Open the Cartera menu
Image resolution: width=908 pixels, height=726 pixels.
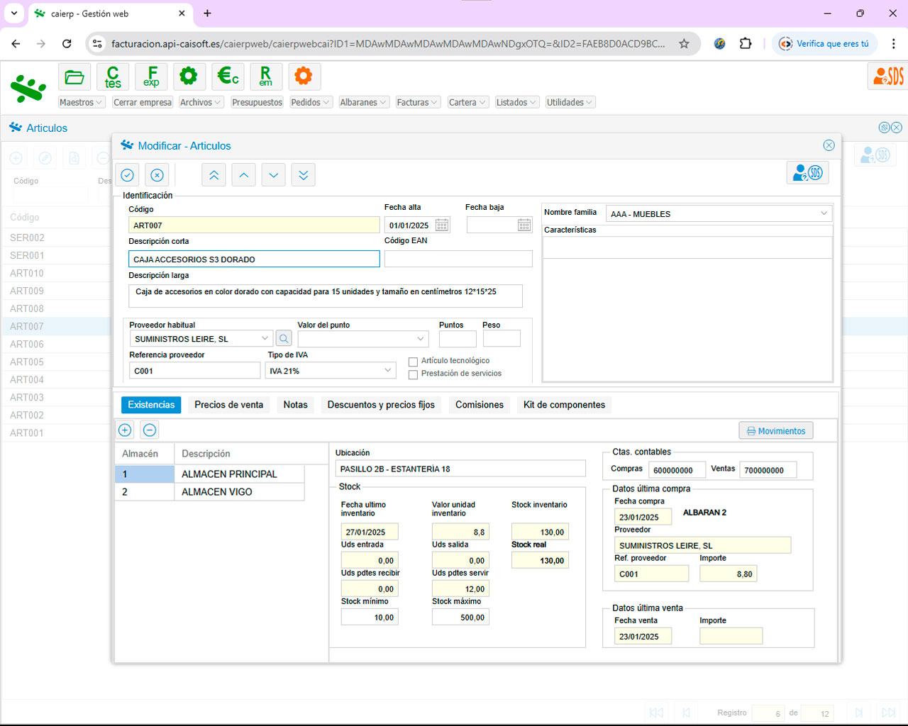point(468,102)
